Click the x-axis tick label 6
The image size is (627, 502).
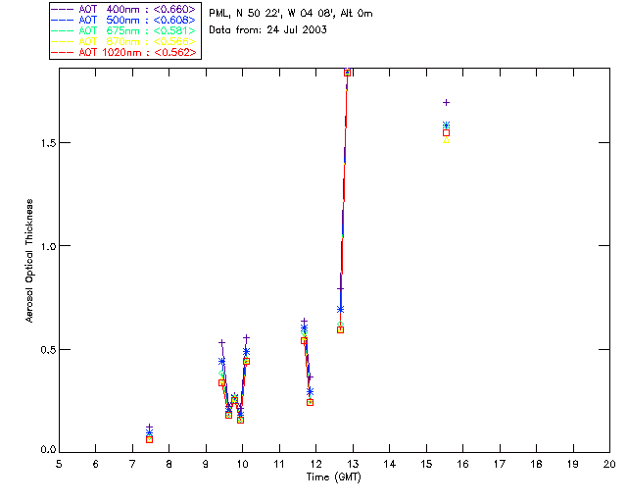(96, 464)
